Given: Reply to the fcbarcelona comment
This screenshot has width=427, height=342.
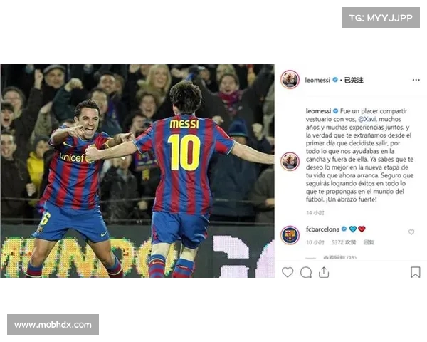Looking at the screenshot, I should click(369, 242).
